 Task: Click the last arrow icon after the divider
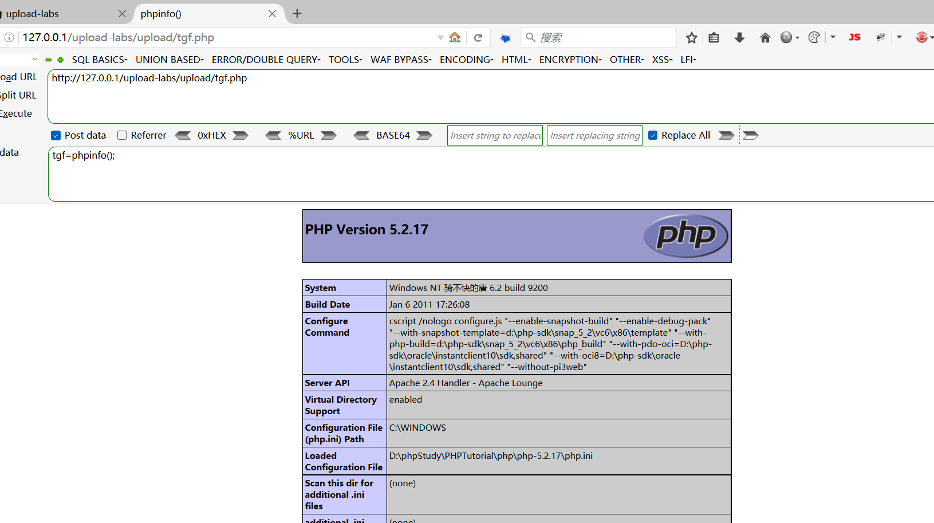coord(751,135)
